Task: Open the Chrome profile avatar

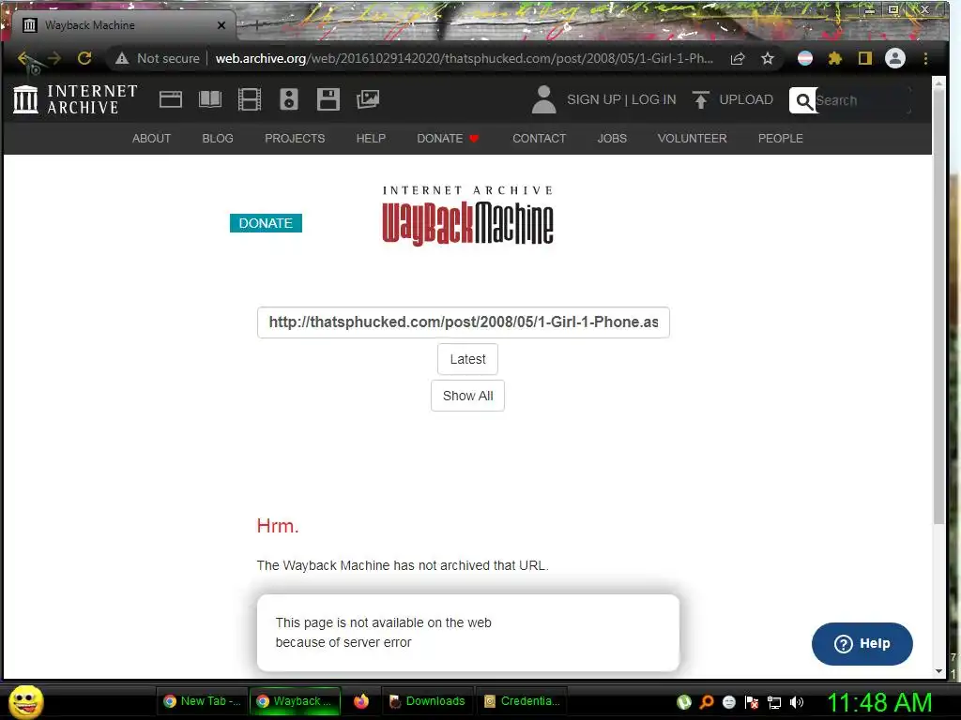Action: [x=894, y=58]
